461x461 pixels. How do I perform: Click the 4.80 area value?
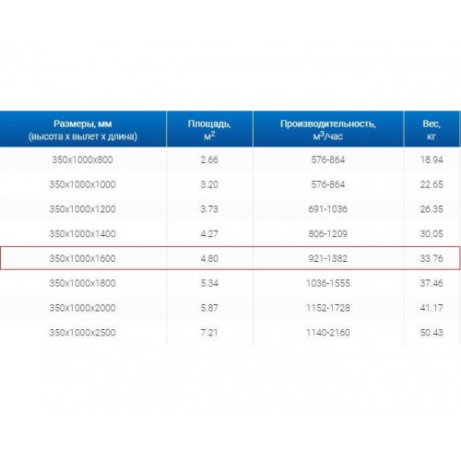point(209,258)
